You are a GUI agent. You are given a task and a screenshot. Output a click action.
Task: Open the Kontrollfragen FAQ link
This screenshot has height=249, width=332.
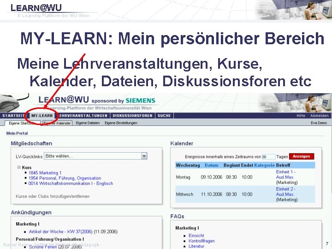(202, 241)
